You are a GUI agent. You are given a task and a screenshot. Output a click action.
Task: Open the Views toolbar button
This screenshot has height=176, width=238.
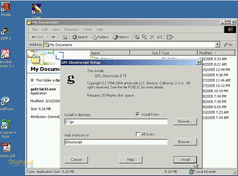tap(170, 37)
